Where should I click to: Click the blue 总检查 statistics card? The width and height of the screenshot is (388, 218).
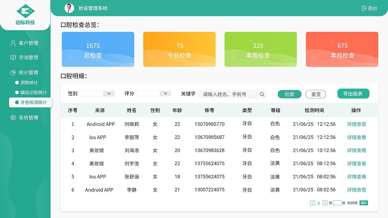pyautogui.click(x=98, y=49)
